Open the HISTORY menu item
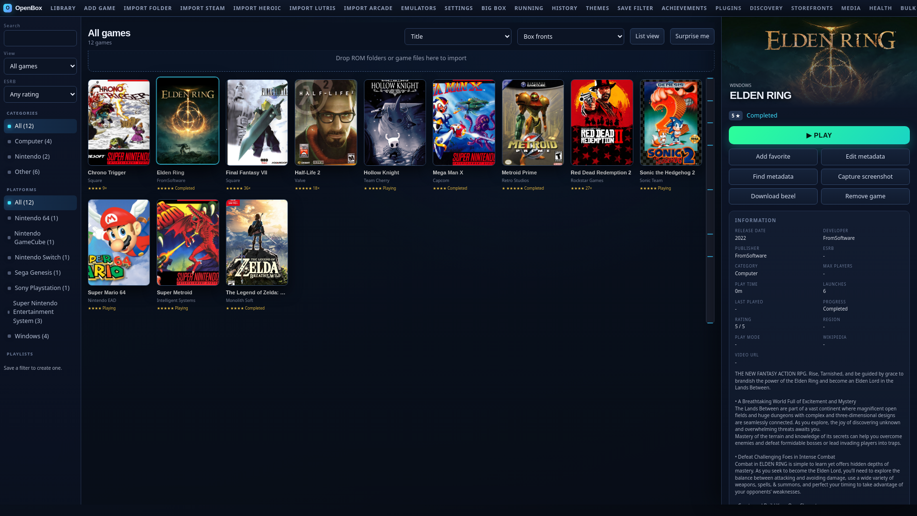The image size is (917, 516). (x=565, y=8)
